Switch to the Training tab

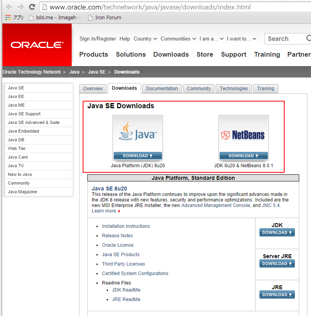(266, 89)
